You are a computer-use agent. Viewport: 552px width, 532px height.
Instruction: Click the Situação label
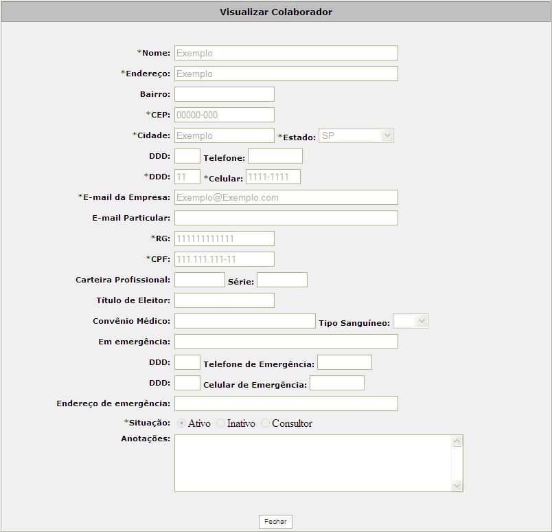(x=147, y=423)
